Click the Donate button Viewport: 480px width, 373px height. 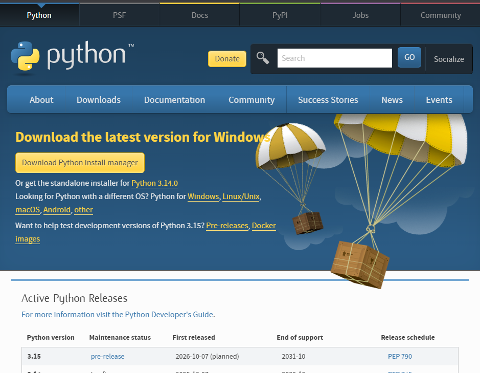click(x=227, y=59)
